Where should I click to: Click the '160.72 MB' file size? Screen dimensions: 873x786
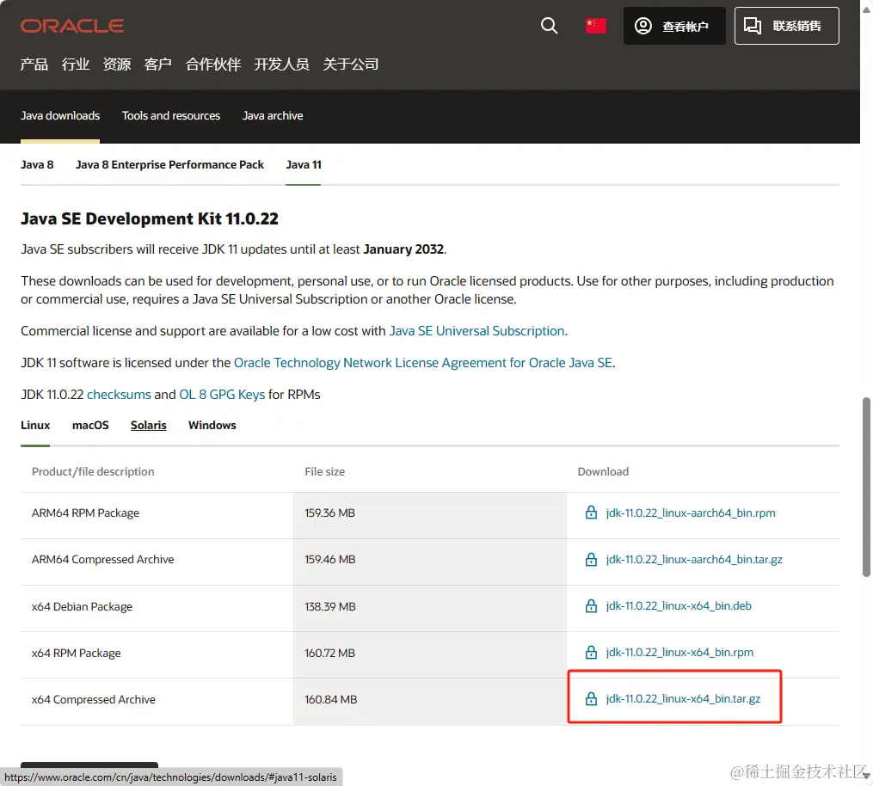[x=329, y=653]
